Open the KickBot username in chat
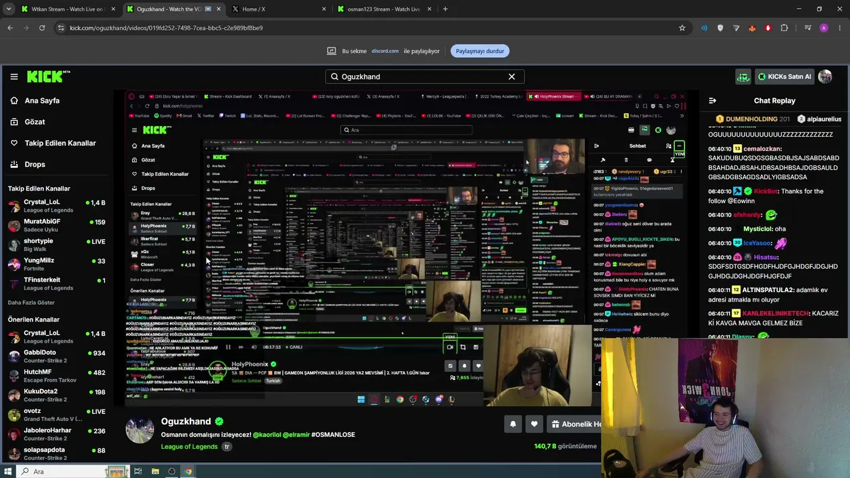The width and height of the screenshot is (850, 478). (x=765, y=191)
